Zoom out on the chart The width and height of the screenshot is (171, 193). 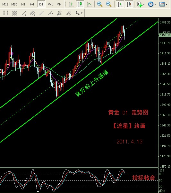109,4
